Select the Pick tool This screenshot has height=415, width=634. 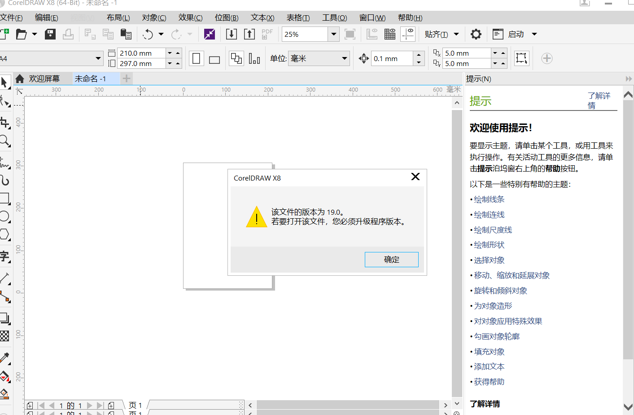click(6, 82)
